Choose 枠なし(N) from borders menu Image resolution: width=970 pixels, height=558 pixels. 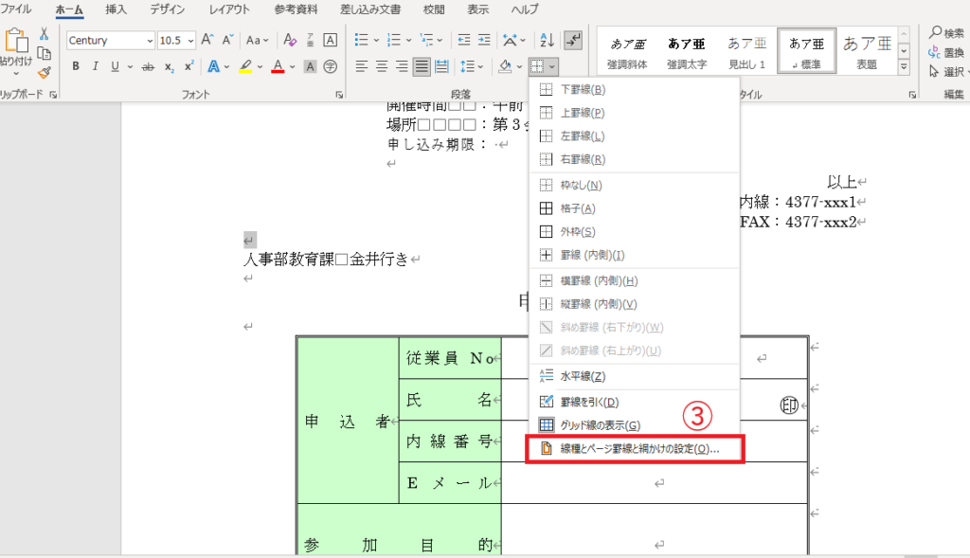click(634, 185)
